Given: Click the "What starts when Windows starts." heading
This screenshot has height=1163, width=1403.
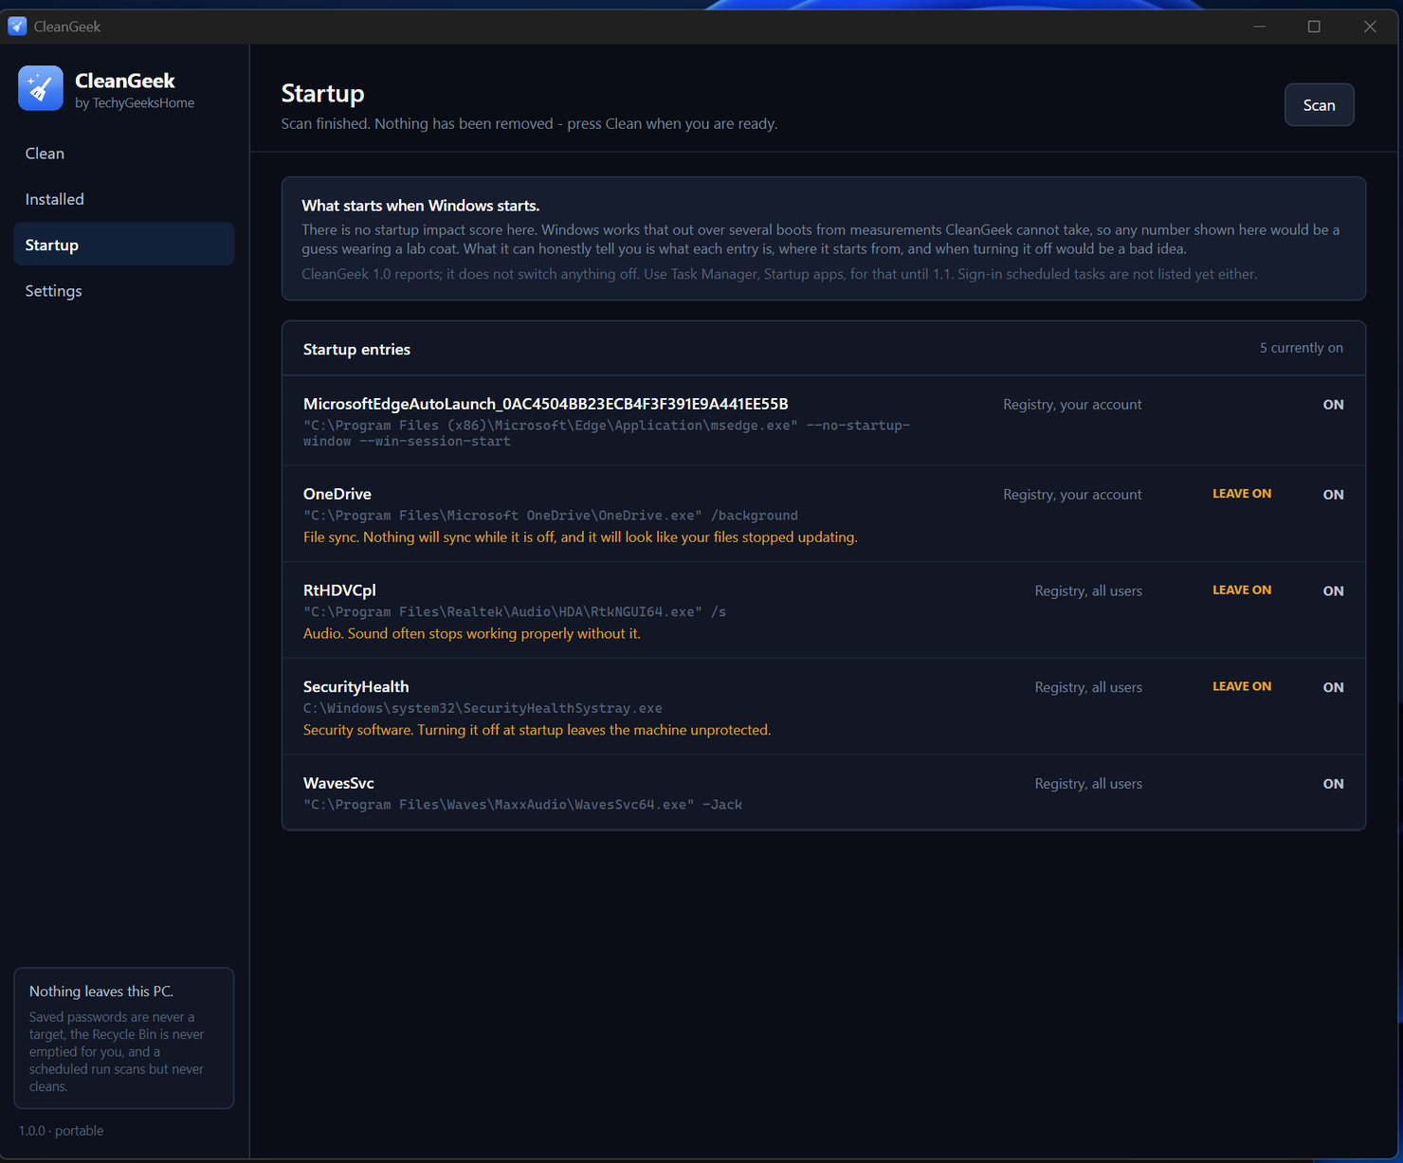Looking at the screenshot, I should pyautogui.click(x=421, y=206).
